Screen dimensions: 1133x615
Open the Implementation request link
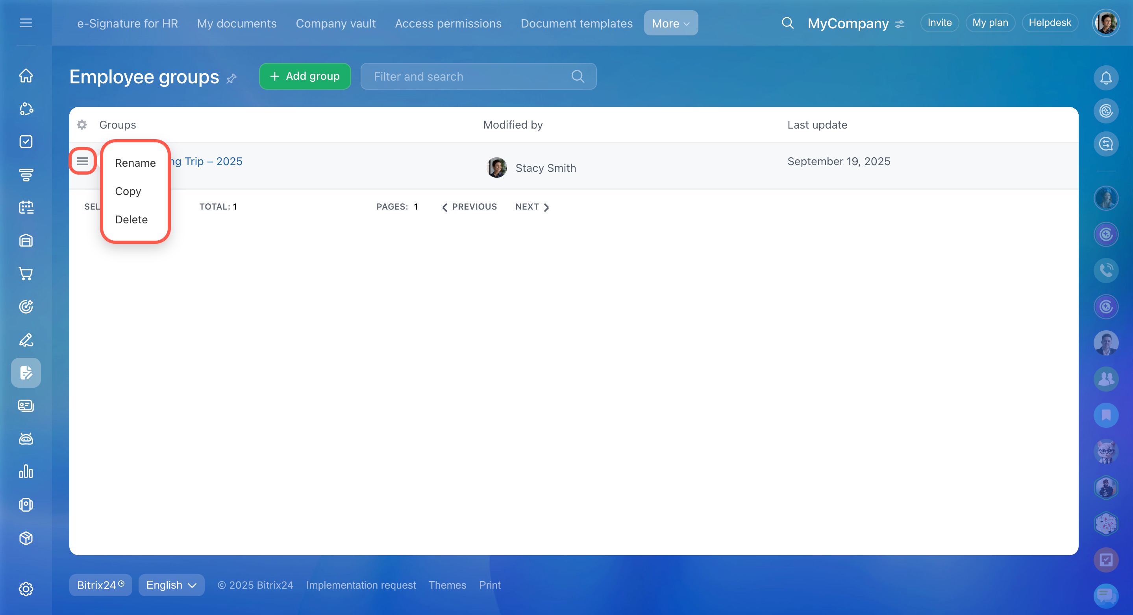tap(361, 585)
